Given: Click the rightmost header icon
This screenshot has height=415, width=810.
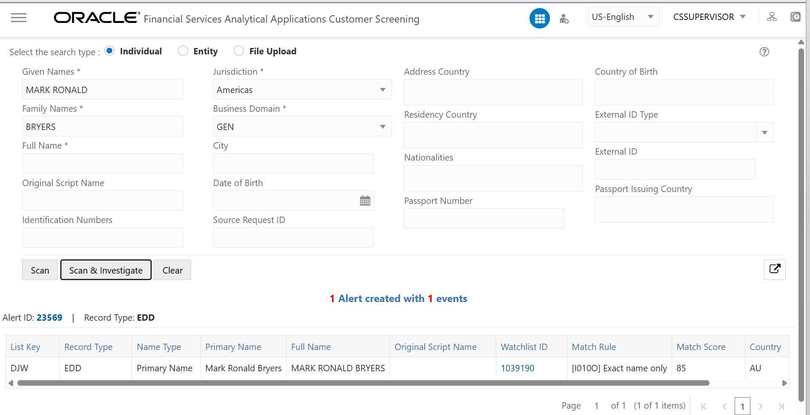Looking at the screenshot, I should [x=795, y=17].
